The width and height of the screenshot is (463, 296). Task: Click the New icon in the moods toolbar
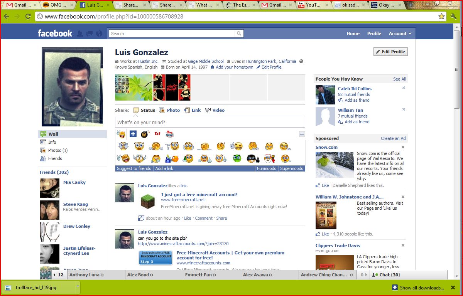click(x=169, y=134)
